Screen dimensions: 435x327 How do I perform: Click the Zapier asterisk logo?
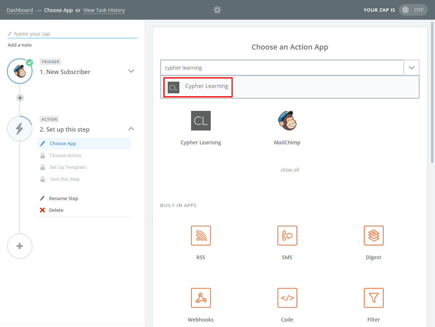217,10
